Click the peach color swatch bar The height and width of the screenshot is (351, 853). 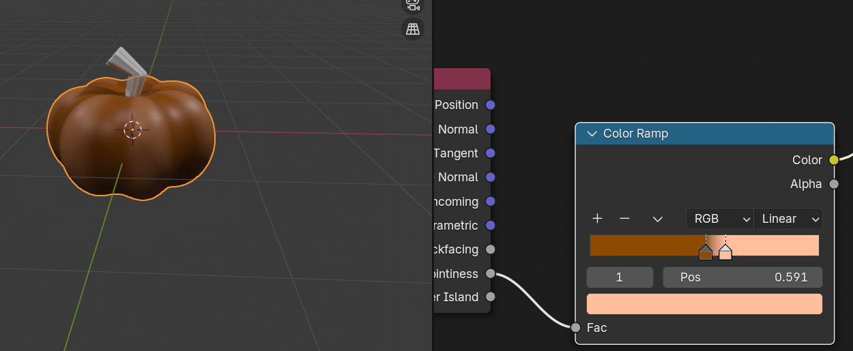(704, 304)
